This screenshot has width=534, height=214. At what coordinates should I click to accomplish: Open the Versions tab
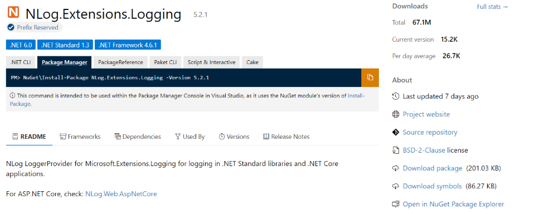click(x=234, y=137)
